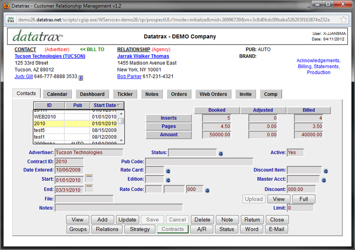Click the View button beside Add
Viewport: 355px width, 250px height.
tap(78, 219)
